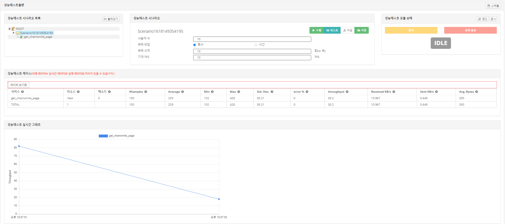Save the scenario with 저장 button
The height and width of the screenshot is (224, 505).
click(x=362, y=30)
